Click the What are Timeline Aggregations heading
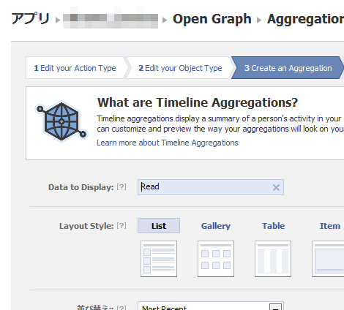 coord(198,102)
